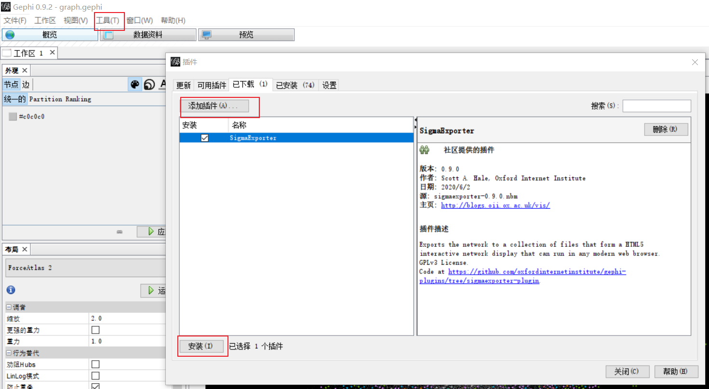
Task: Enable the 劝阻Hubs checkbox
Action: 95,364
